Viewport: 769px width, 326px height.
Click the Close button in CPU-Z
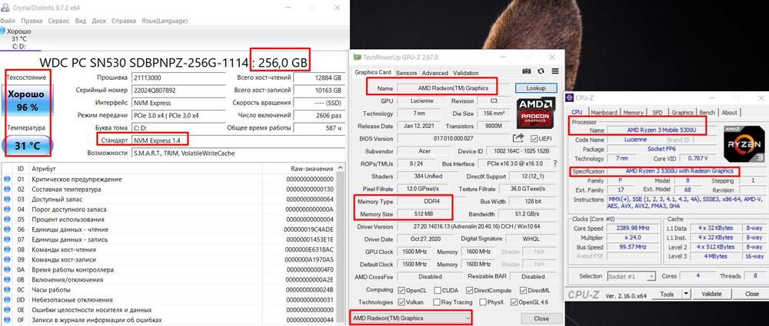point(751,295)
